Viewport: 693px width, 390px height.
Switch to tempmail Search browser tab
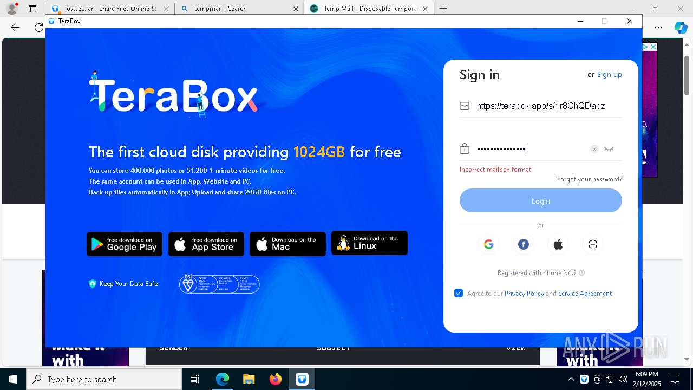[238, 9]
